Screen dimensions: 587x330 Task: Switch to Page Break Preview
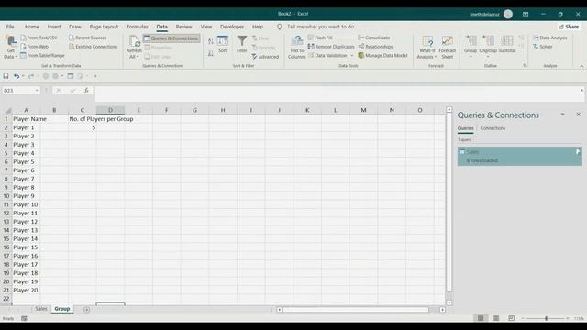coord(512,318)
